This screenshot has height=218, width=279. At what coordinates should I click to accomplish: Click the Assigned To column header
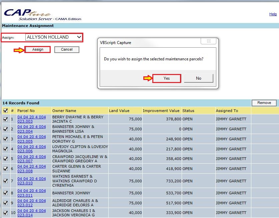click(227, 111)
